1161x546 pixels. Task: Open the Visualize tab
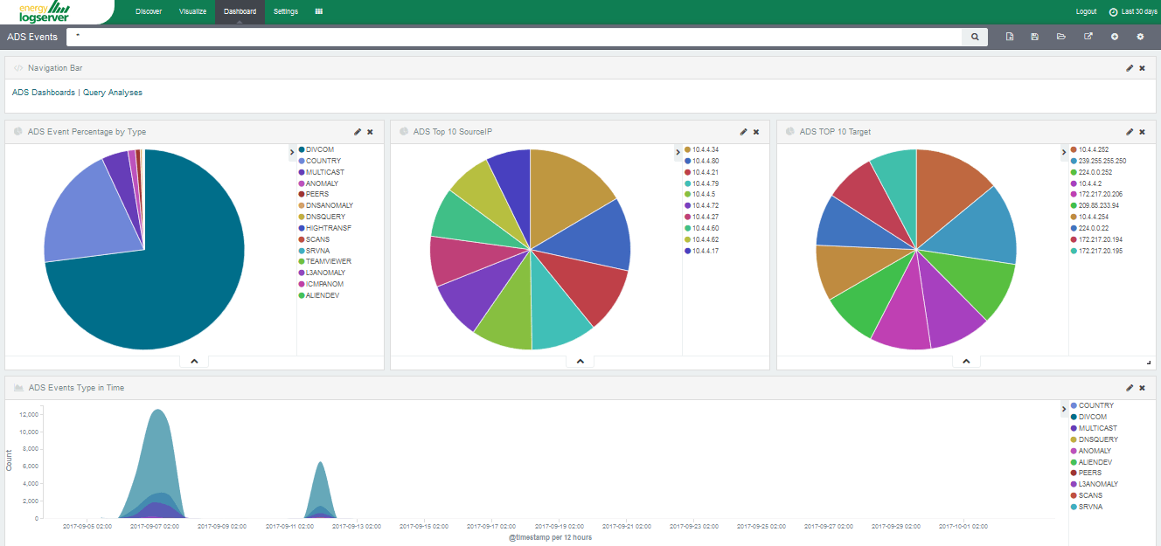(192, 11)
